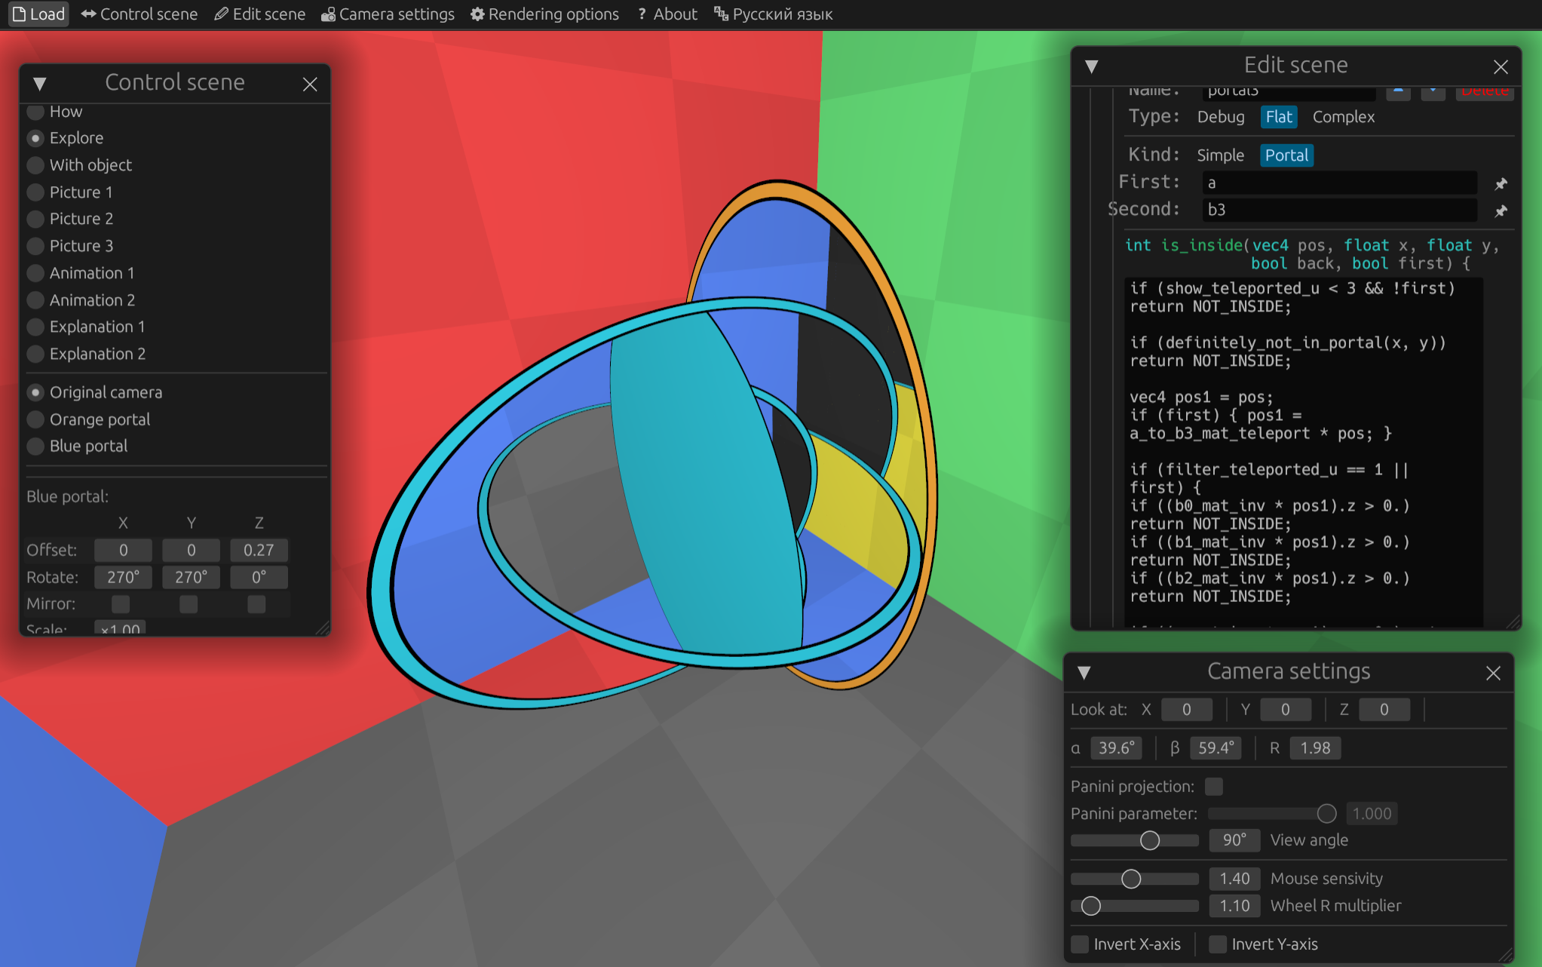This screenshot has height=967, width=1542.
Task: Open the Edit scene pencil menu icon
Action: point(221,14)
